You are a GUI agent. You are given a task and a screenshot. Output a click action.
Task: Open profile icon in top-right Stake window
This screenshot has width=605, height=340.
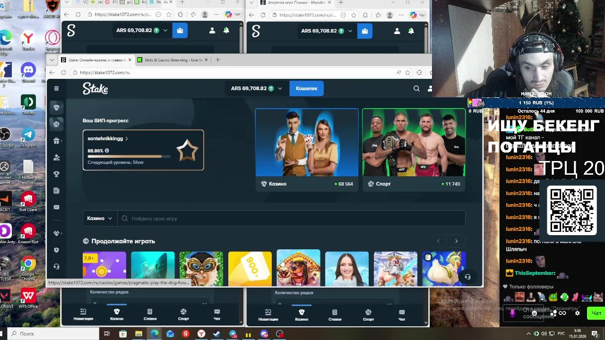click(397, 31)
